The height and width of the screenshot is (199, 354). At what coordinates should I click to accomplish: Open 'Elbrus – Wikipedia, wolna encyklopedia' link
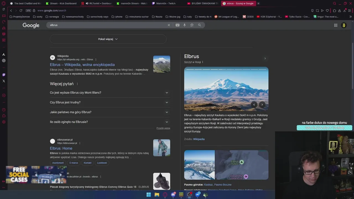tap(82, 65)
